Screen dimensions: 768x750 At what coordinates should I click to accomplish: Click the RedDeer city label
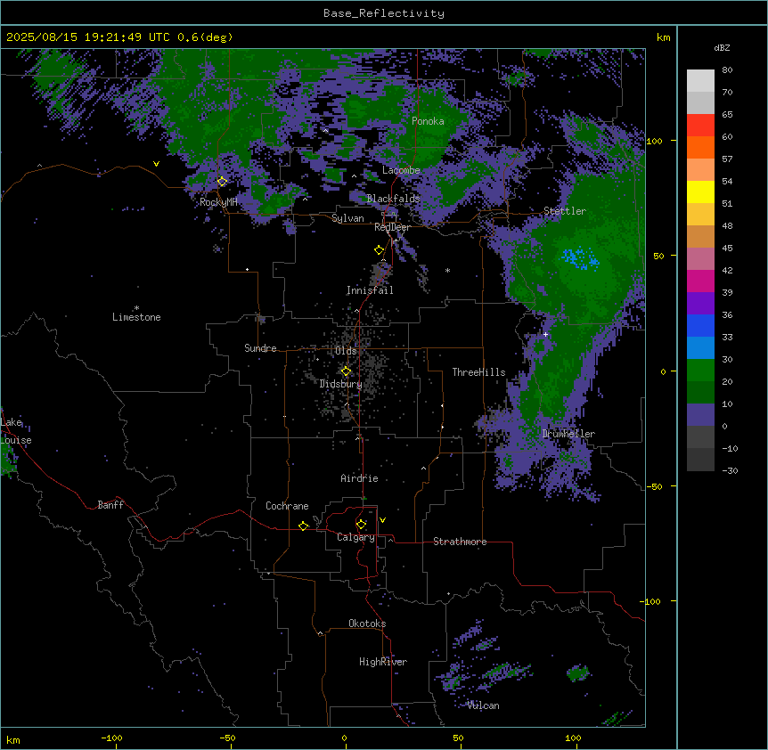coord(392,227)
